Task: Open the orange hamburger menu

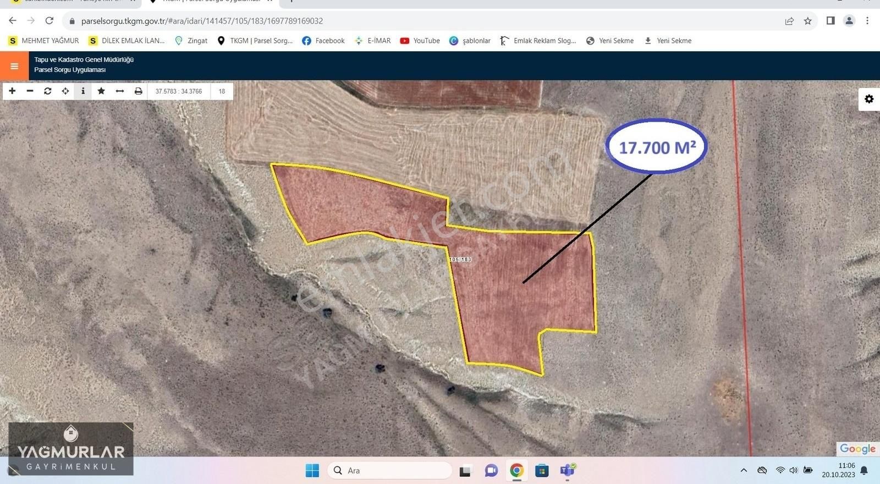Action: point(14,66)
